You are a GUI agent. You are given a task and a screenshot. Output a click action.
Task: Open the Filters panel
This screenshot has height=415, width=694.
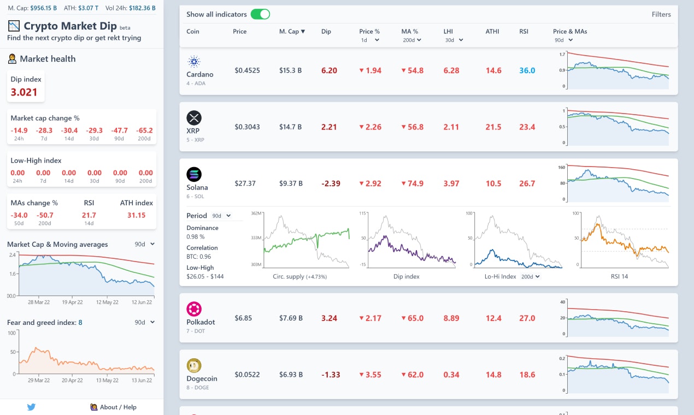tap(661, 14)
